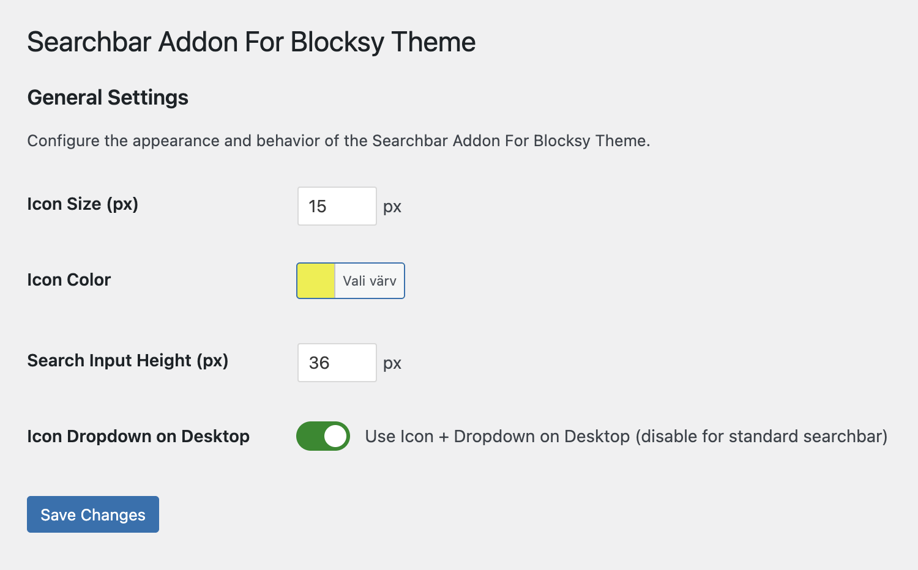Click the value 15 in Icon Size
The width and height of the screenshot is (918, 570).
[x=318, y=206]
